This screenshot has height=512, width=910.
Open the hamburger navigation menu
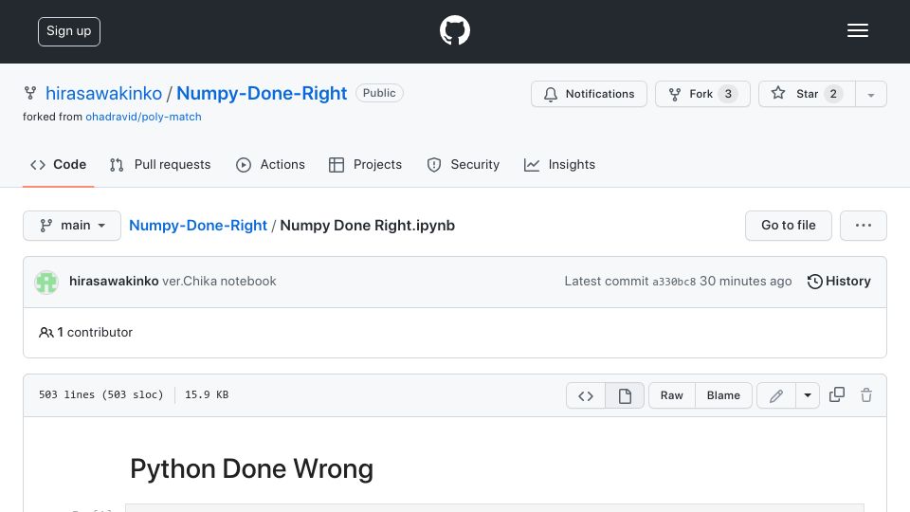tap(857, 30)
